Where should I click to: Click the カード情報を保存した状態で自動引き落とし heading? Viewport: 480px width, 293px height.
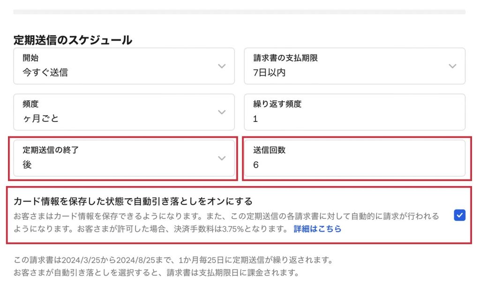pos(133,201)
